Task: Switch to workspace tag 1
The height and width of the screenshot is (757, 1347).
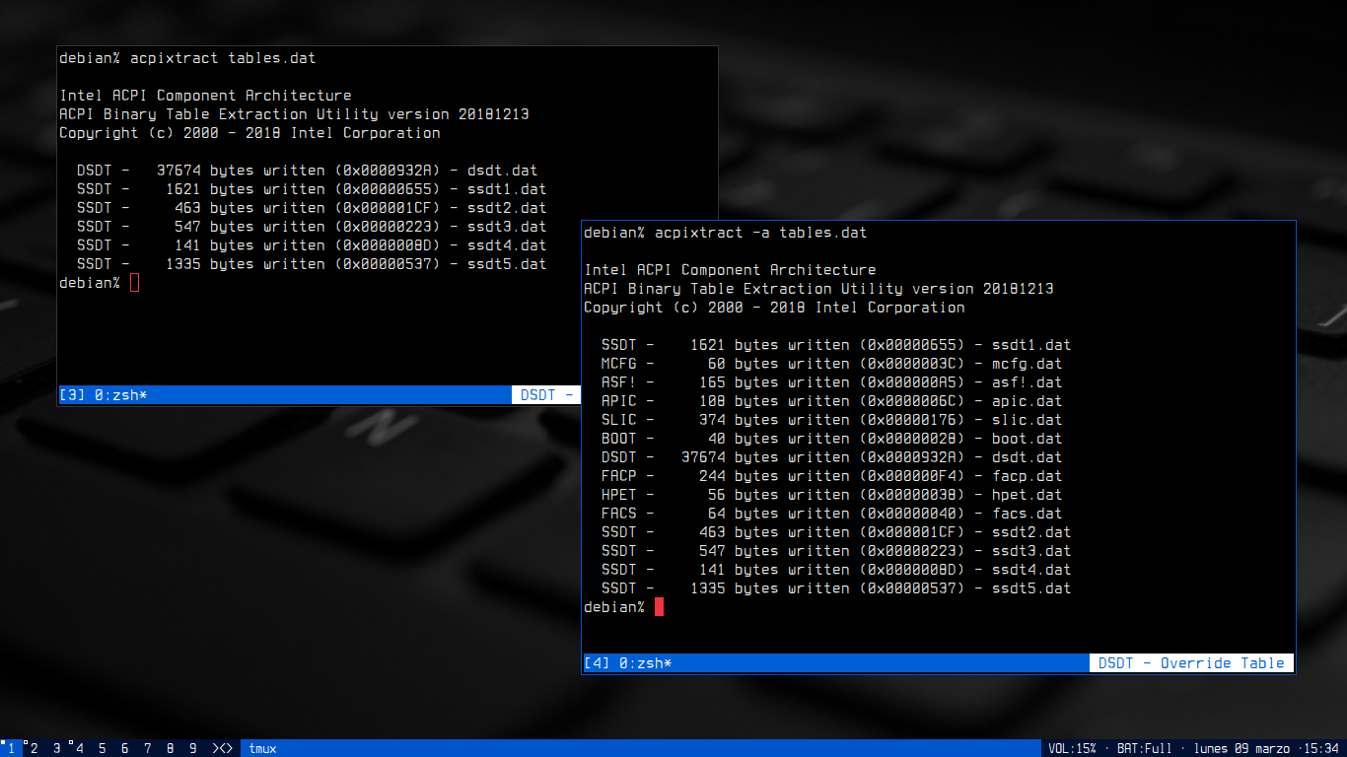Action: (x=11, y=748)
